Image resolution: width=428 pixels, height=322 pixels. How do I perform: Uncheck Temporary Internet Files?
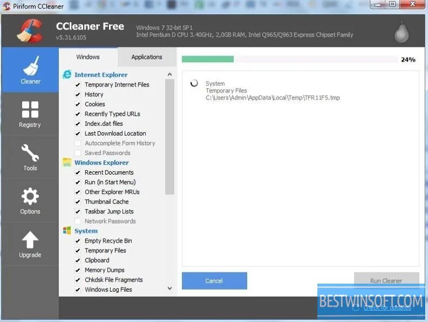(x=78, y=85)
